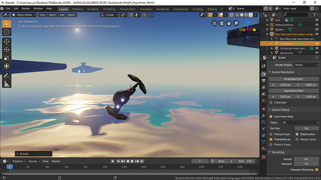Open the Material properties tab
The width and height of the screenshot is (321, 180).
(264, 148)
